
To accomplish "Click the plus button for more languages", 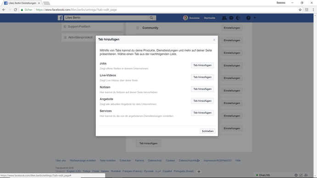I will click(x=199, y=172).
